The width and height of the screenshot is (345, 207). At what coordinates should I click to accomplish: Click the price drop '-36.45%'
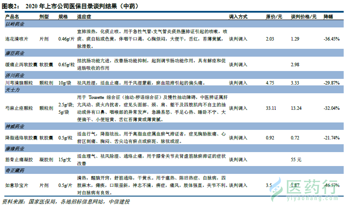[x=332, y=39]
